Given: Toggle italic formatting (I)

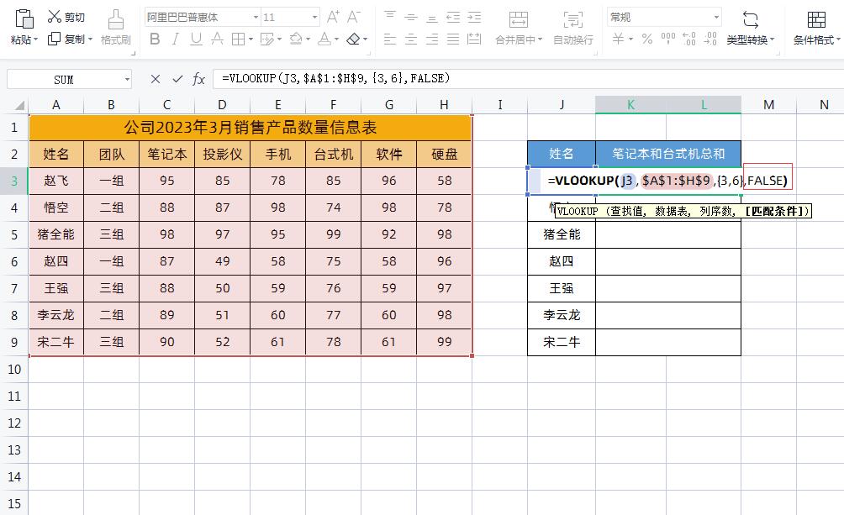Looking at the screenshot, I should click(x=176, y=39).
